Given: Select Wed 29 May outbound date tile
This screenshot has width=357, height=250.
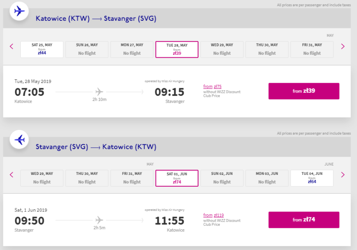Looking at the screenshot, I should (x=222, y=49).
